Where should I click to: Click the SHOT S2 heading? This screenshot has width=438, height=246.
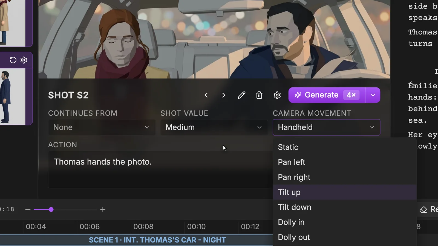click(x=68, y=95)
